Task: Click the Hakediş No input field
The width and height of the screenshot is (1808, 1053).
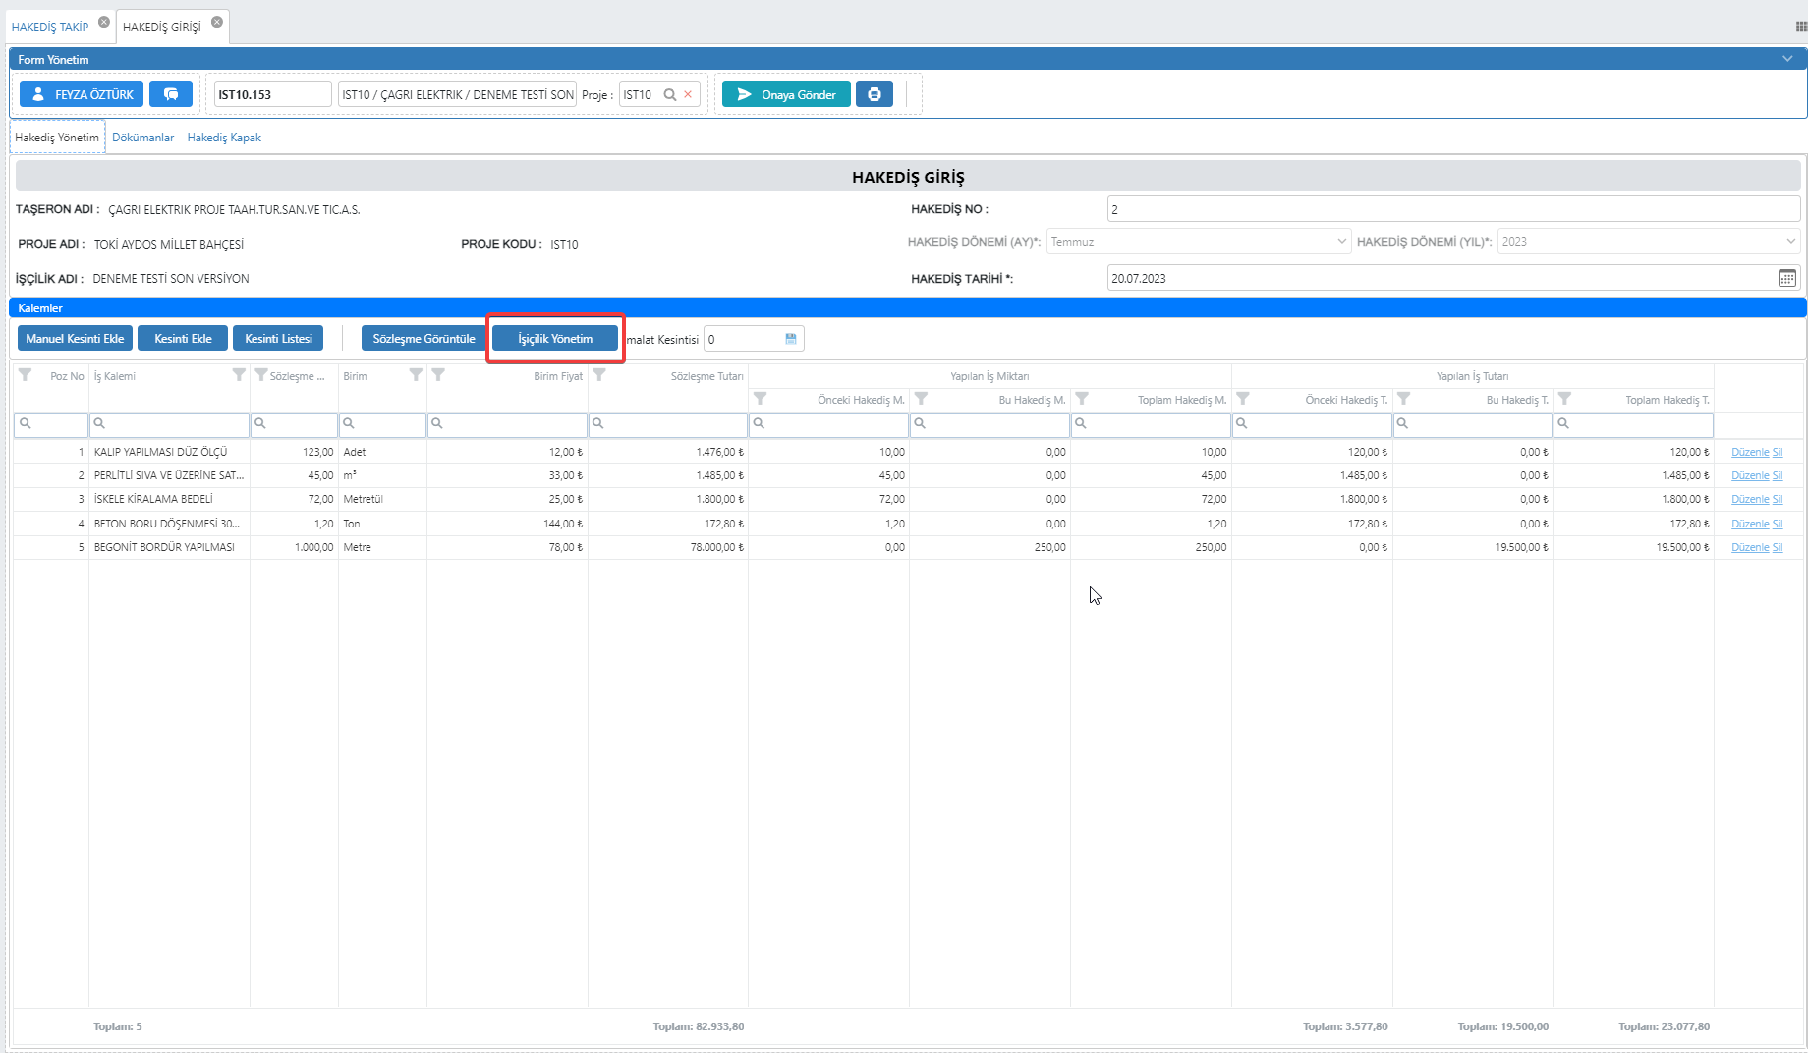Action: 1452,209
